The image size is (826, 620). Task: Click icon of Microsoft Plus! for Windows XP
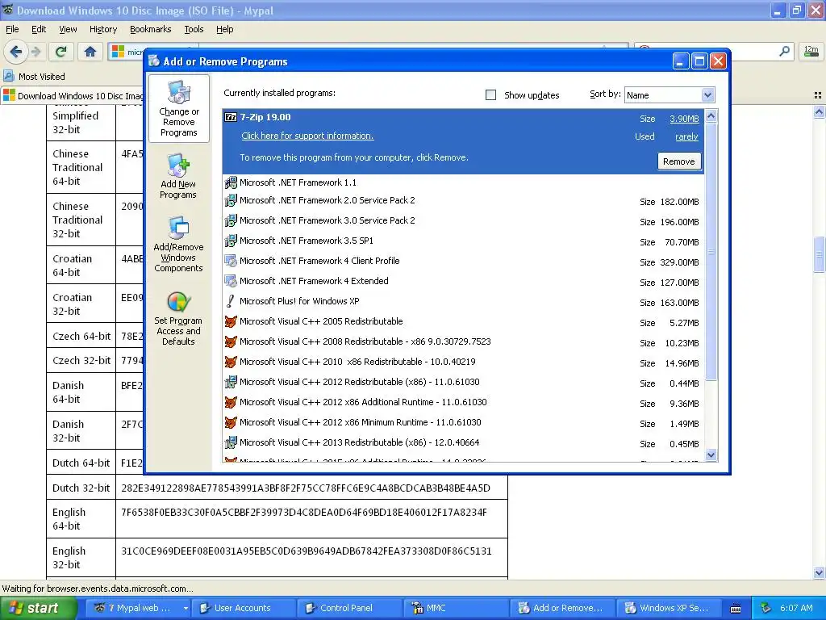230,301
